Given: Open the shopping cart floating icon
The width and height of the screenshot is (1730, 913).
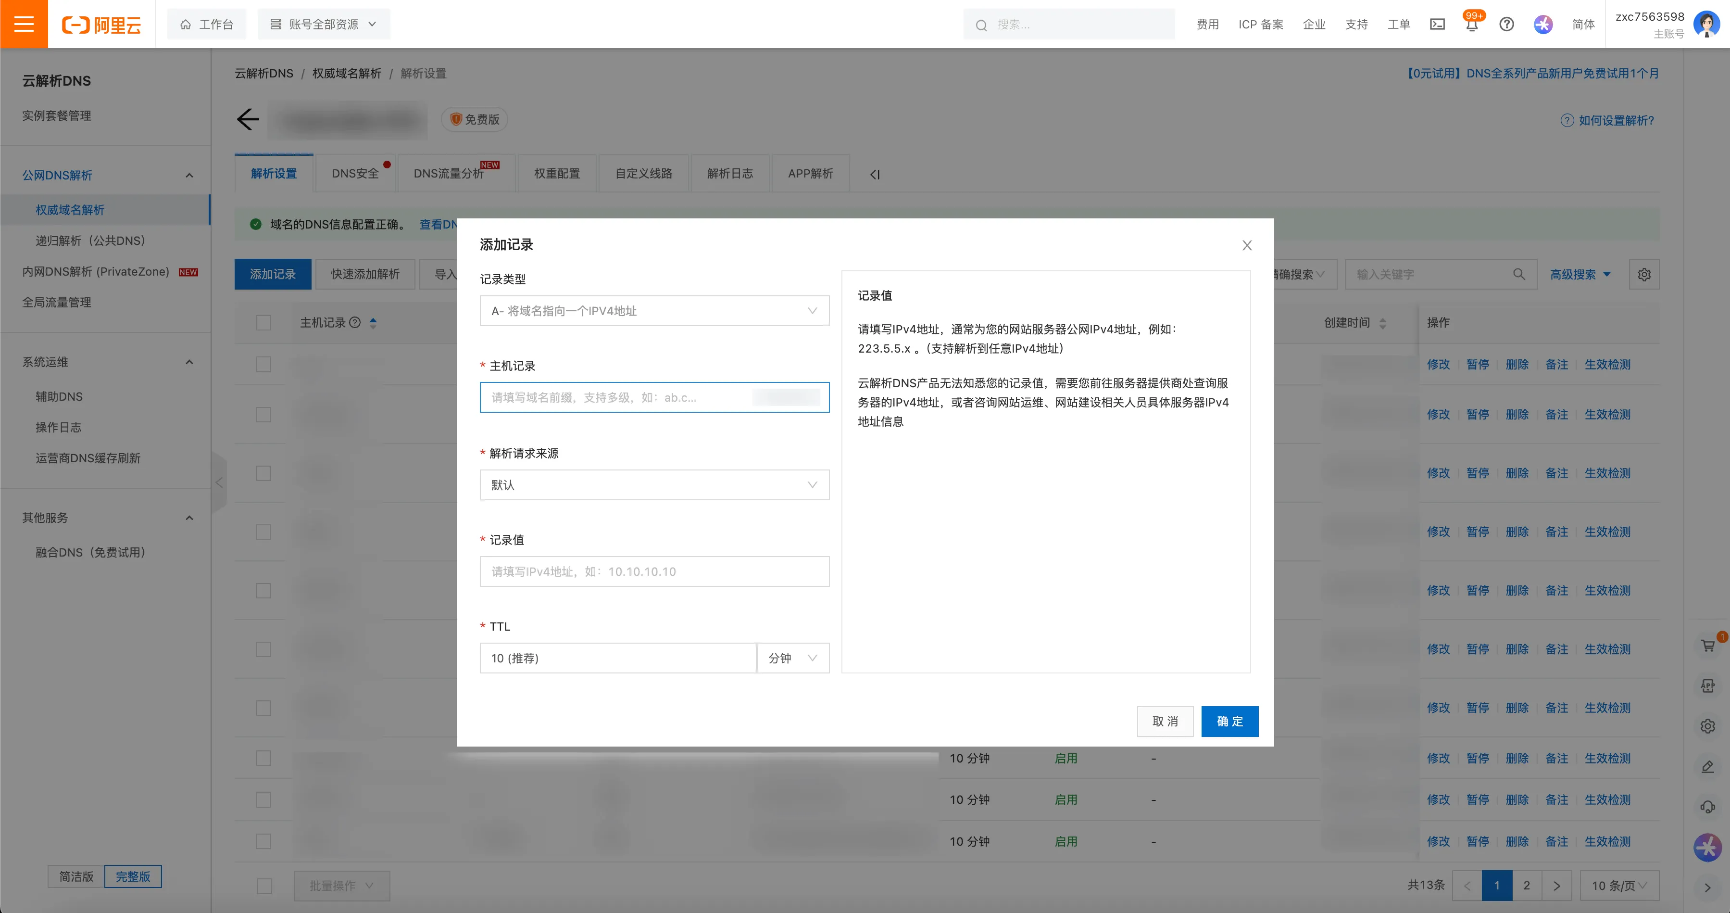Looking at the screenshot, I should (1708, 646).
